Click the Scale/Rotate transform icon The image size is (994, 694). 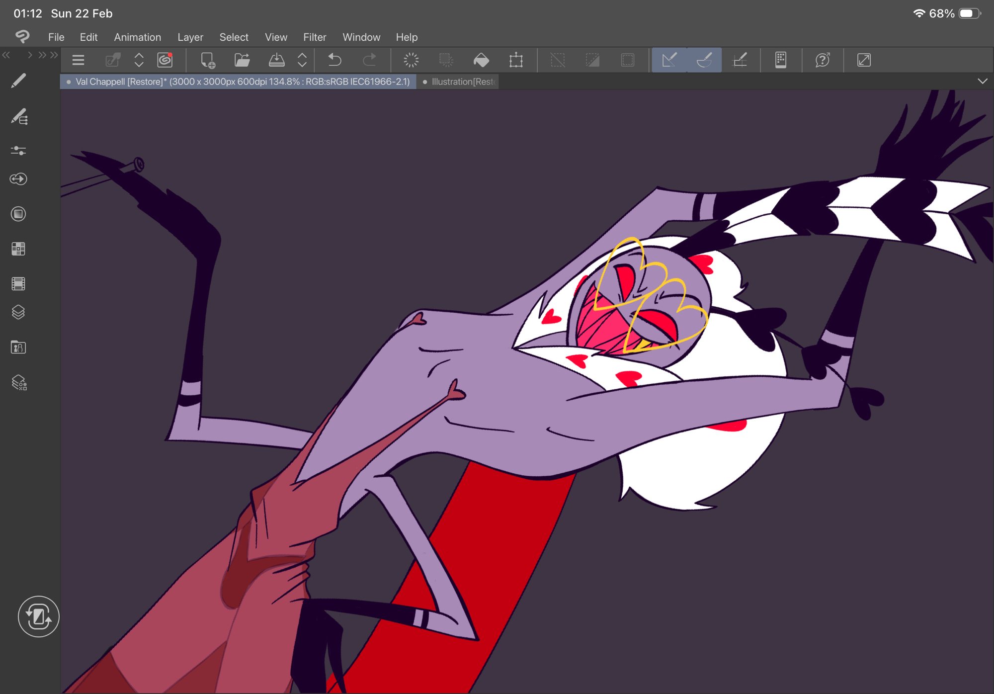click(x=516, y=60)
